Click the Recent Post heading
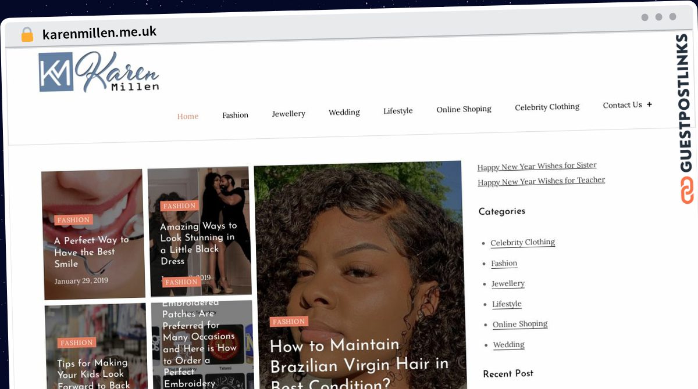 click(x=508, y=373)
